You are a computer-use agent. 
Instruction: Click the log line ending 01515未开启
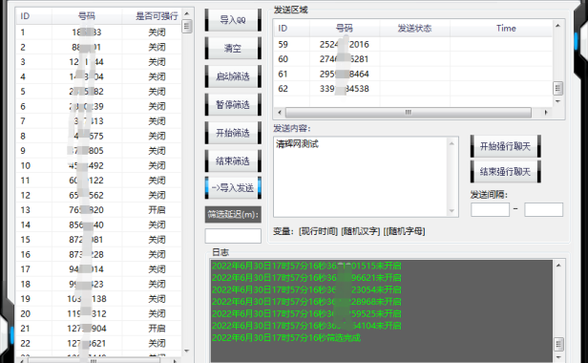click(x=306, y=266)
